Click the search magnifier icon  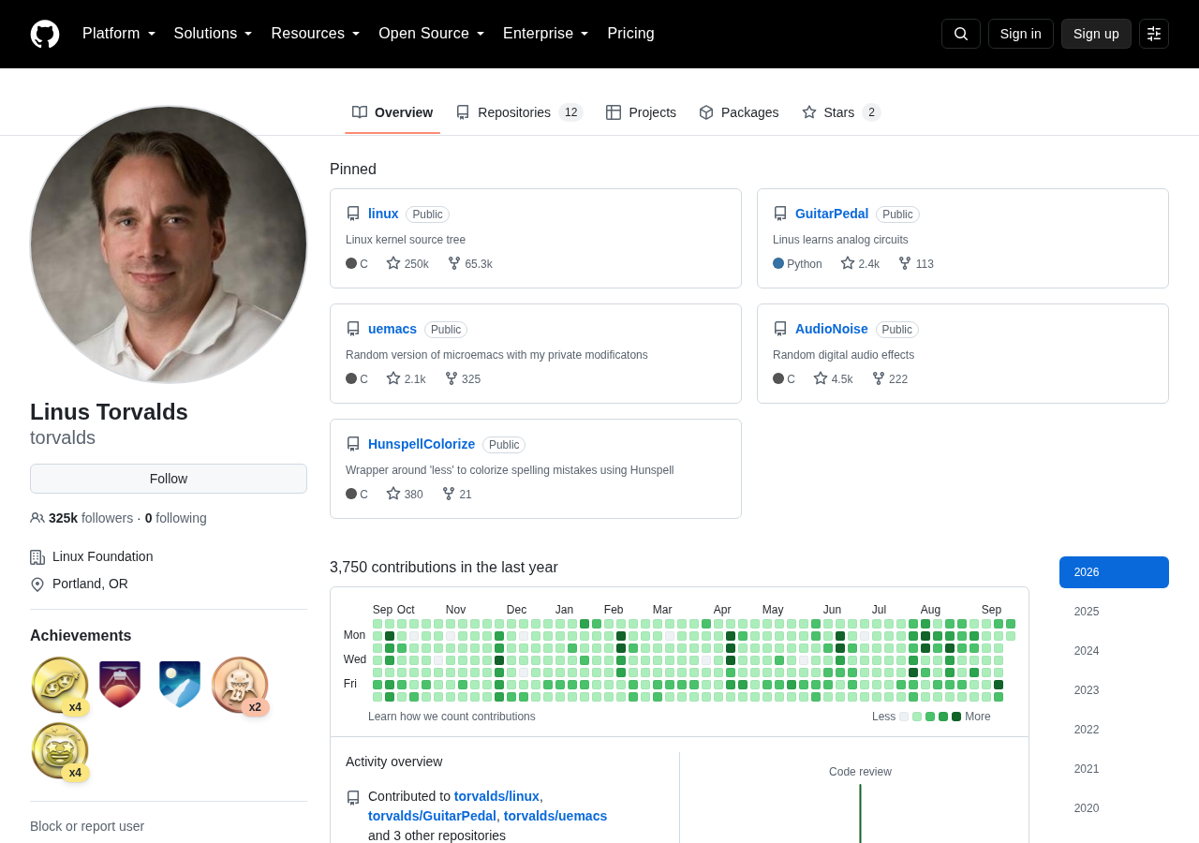961,34
